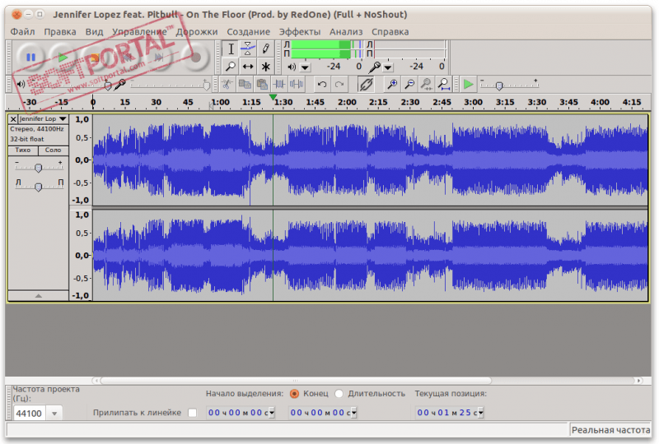Viewport: 659px width, 444px height.
Task: Select the Selection (I-beam) tool
Action: [231, 49]
